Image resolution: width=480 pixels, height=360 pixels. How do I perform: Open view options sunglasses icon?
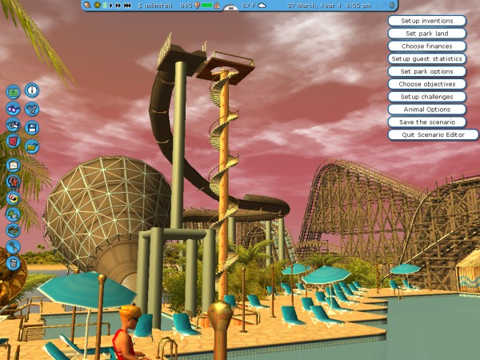point(13,109)
